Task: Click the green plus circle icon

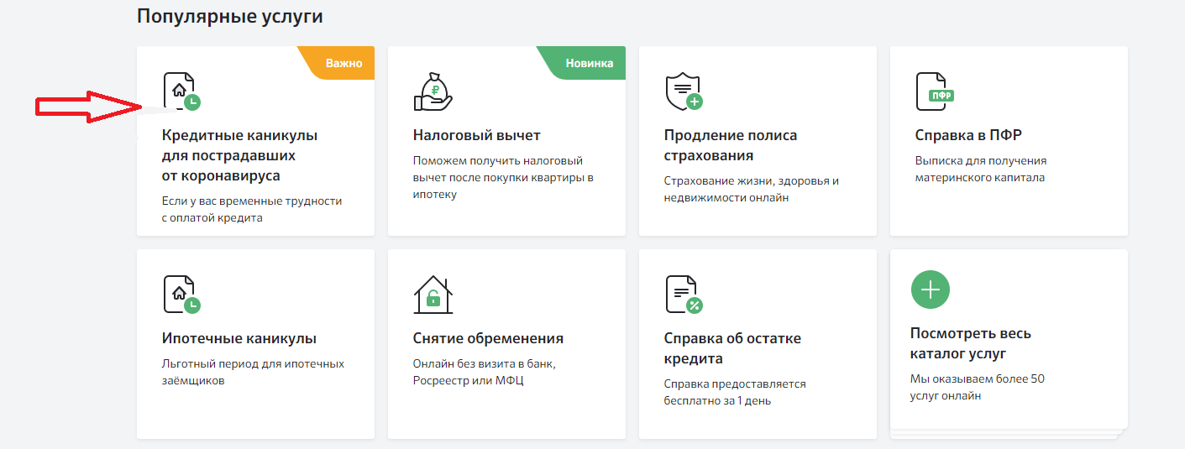Action: (x=930, y=290)
